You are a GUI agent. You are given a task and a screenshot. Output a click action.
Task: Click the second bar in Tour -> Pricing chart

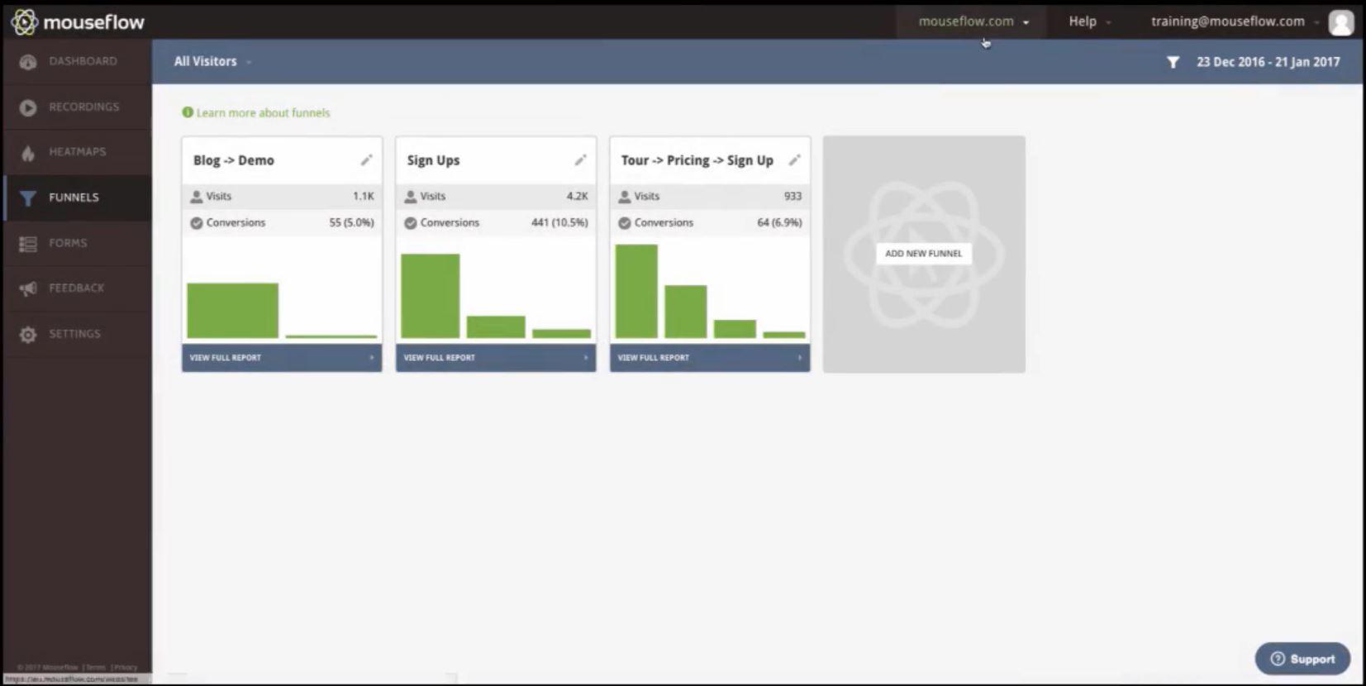(x=686, y=312)
